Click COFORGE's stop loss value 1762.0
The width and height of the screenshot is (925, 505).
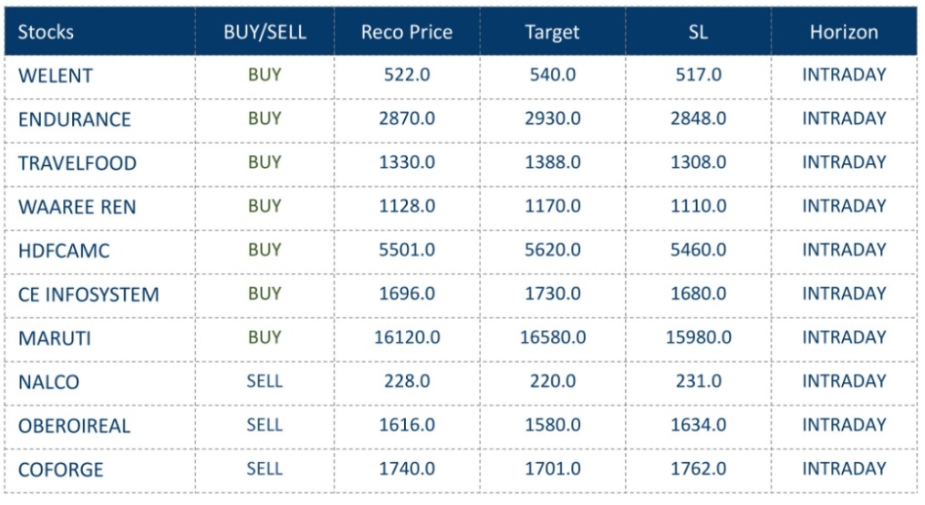(x=698, y=469)
